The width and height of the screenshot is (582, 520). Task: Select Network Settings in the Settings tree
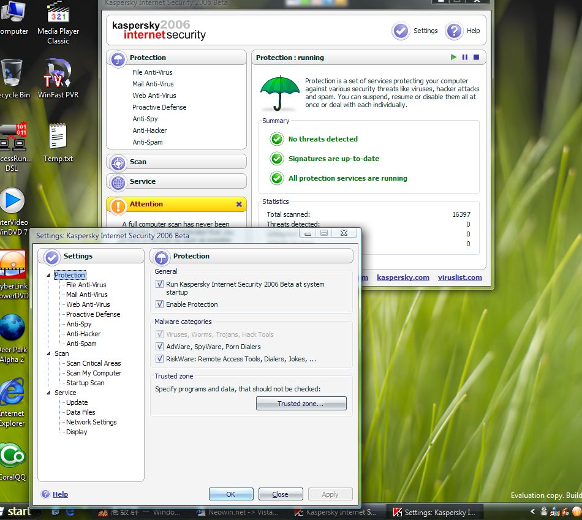91,422
